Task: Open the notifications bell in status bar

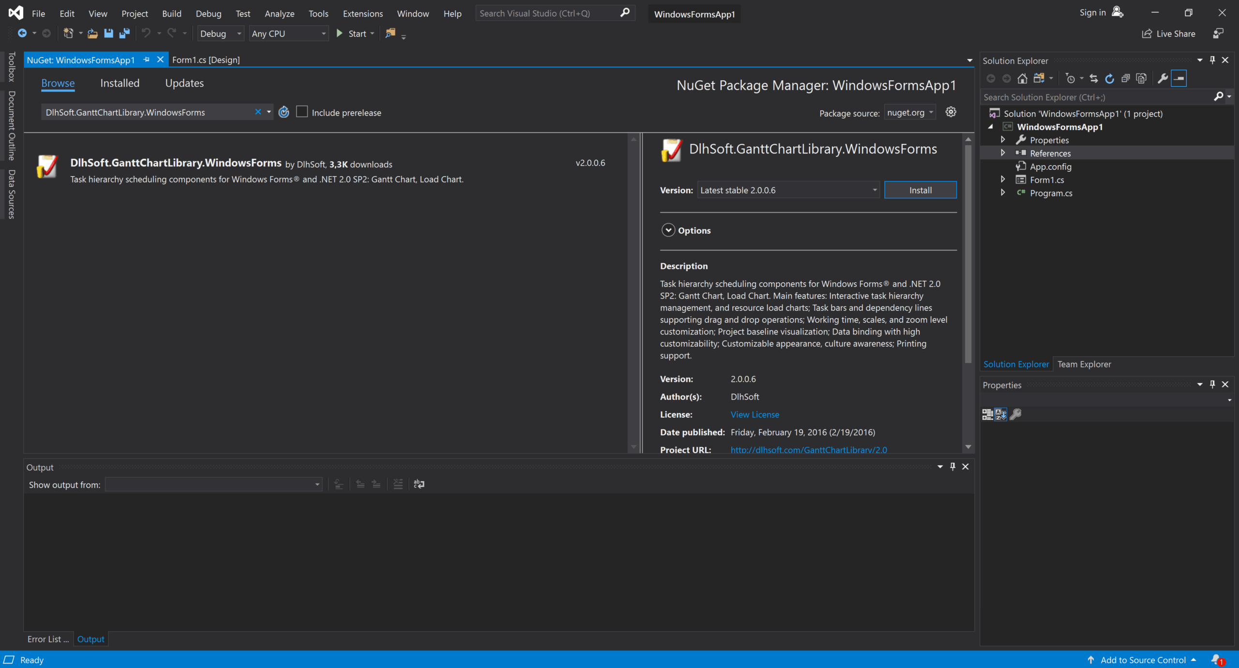Action: [x=1216, y=659]
